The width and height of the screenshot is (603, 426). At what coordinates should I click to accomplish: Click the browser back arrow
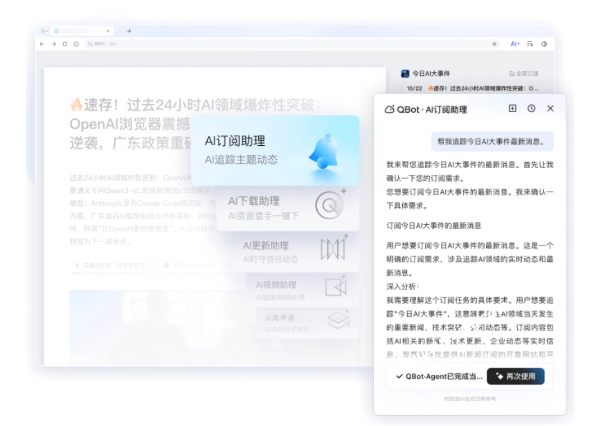click(x=43, y=44)
